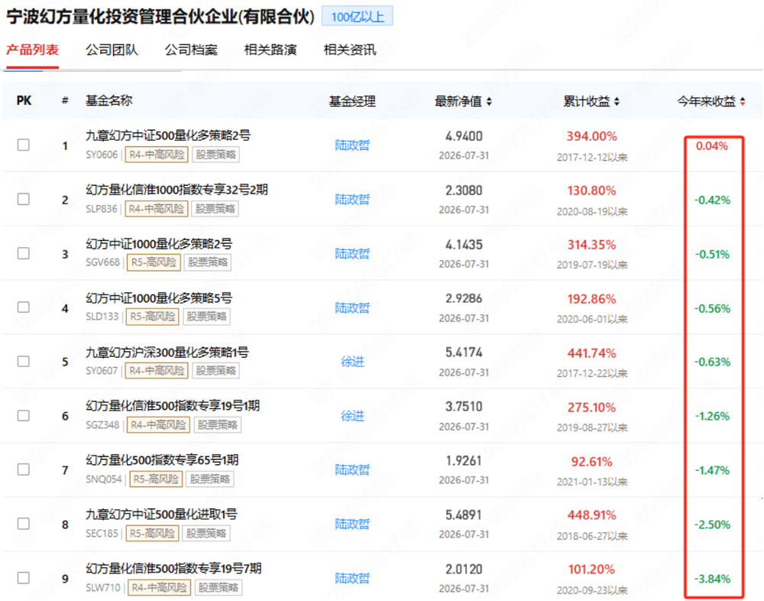Select PK checkbox for 九章幻方沪深300量化多策略1号
This screenshot has height=601, width=764.
[24, 361]
